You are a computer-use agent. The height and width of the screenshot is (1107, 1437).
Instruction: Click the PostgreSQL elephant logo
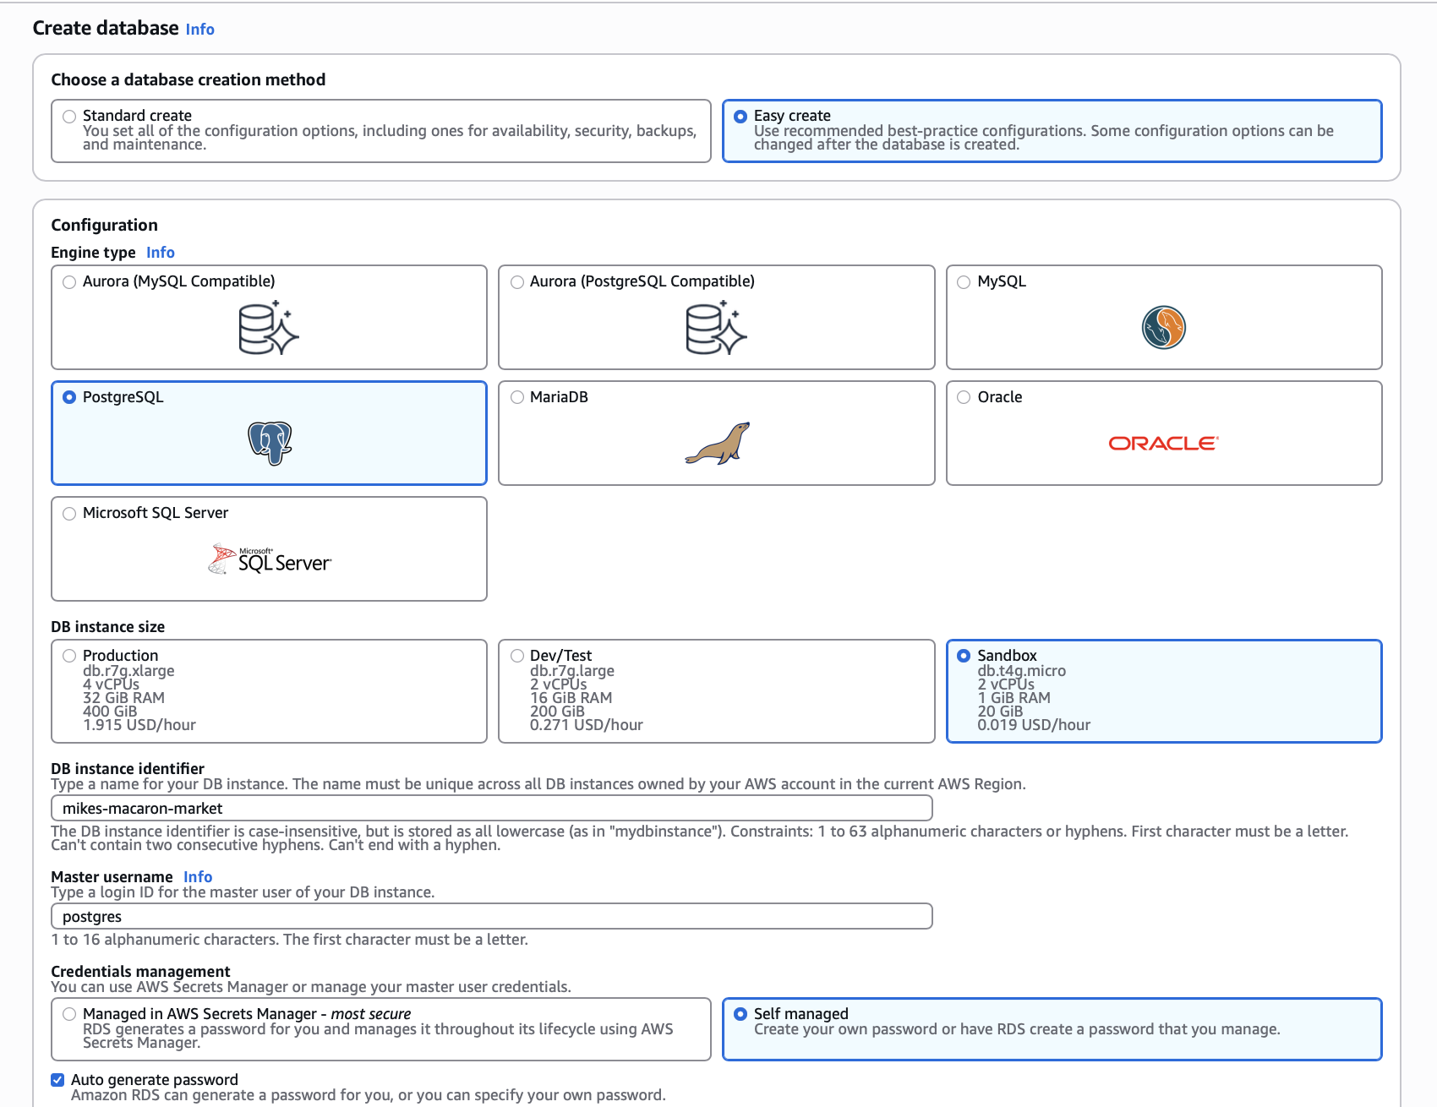click(x=270, y=443)
